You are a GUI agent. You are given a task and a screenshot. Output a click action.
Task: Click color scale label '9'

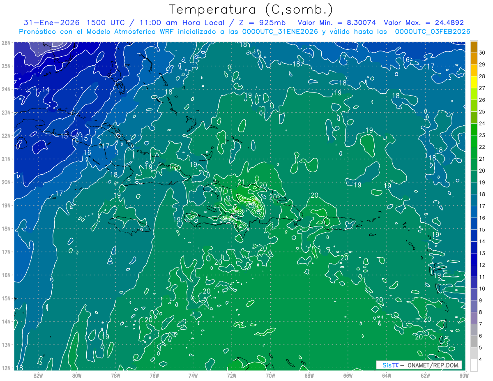(x=481, y=300)
